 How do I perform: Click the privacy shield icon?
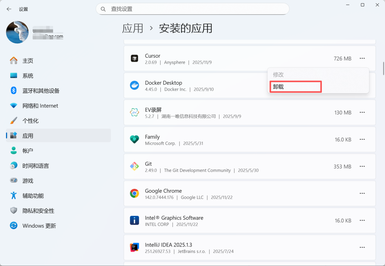[x=14, y=211]
